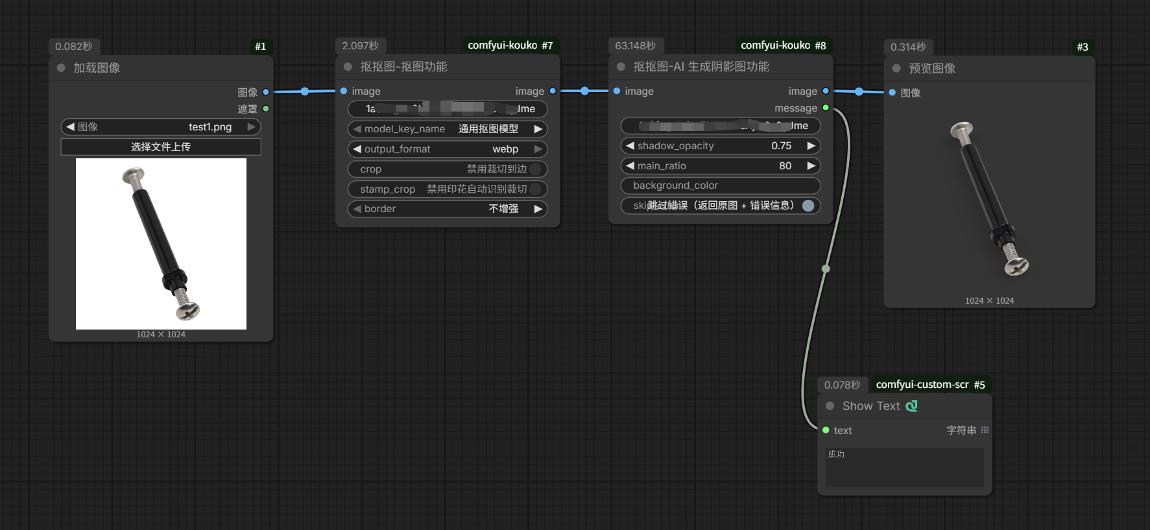Click the main_ratio 80 value

[785, 166]
